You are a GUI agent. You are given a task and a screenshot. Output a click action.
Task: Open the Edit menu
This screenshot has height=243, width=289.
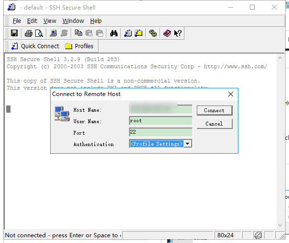pyautogui.click(x=32, y=21)
